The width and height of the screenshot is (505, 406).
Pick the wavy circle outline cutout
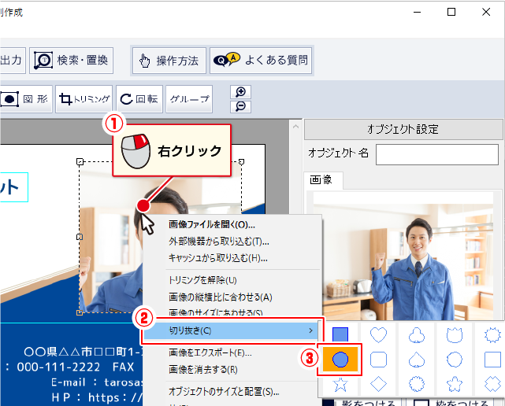click(x=455, y=360)
